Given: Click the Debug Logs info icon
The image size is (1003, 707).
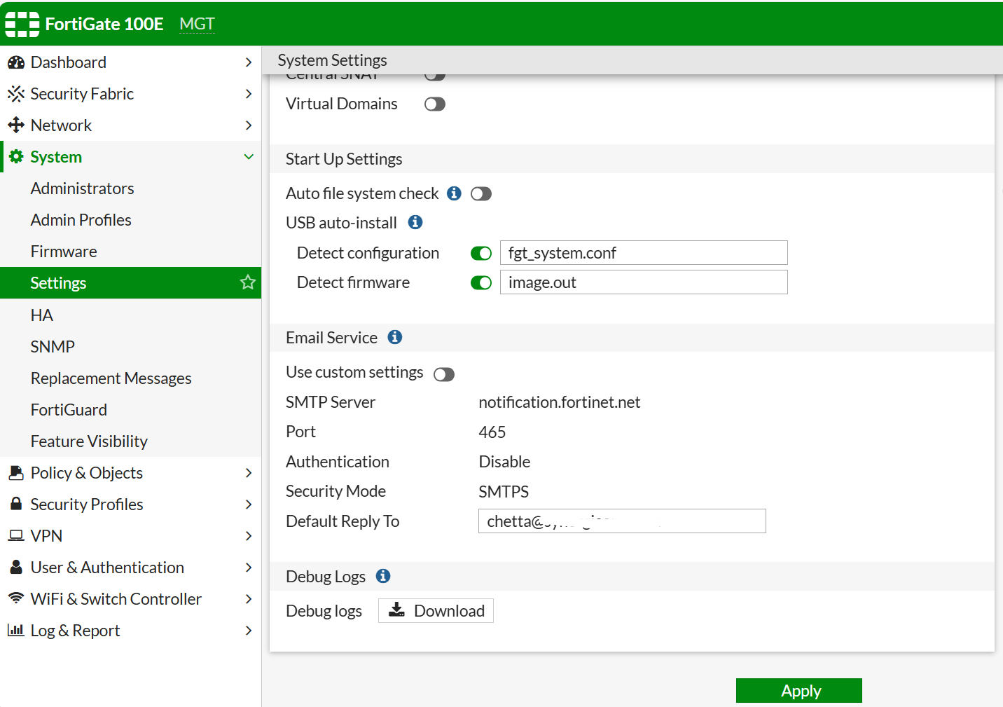Looking at the screenshot, I should coord(383,576).
